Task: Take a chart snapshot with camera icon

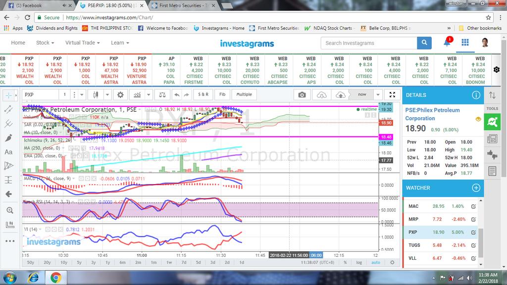Action: (x=302, y=95)
